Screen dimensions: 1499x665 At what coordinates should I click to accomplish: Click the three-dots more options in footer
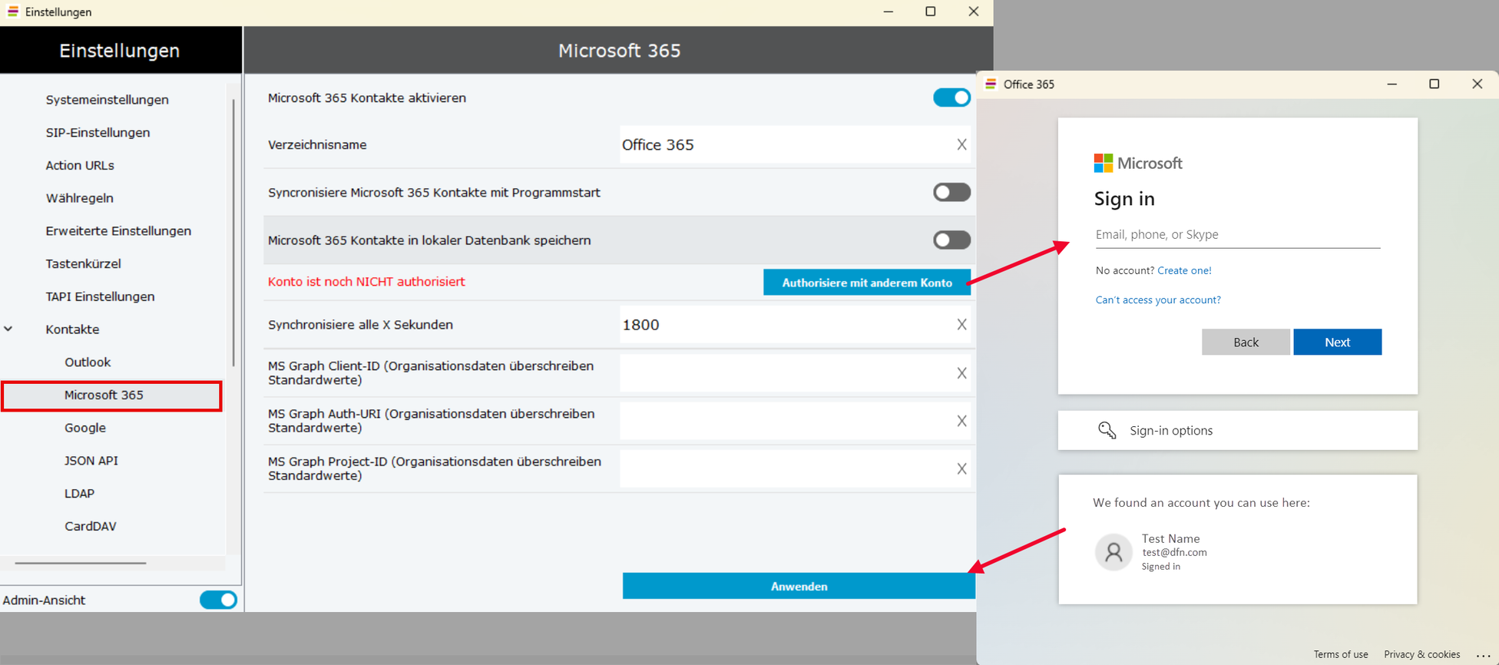coord(1482,655)
